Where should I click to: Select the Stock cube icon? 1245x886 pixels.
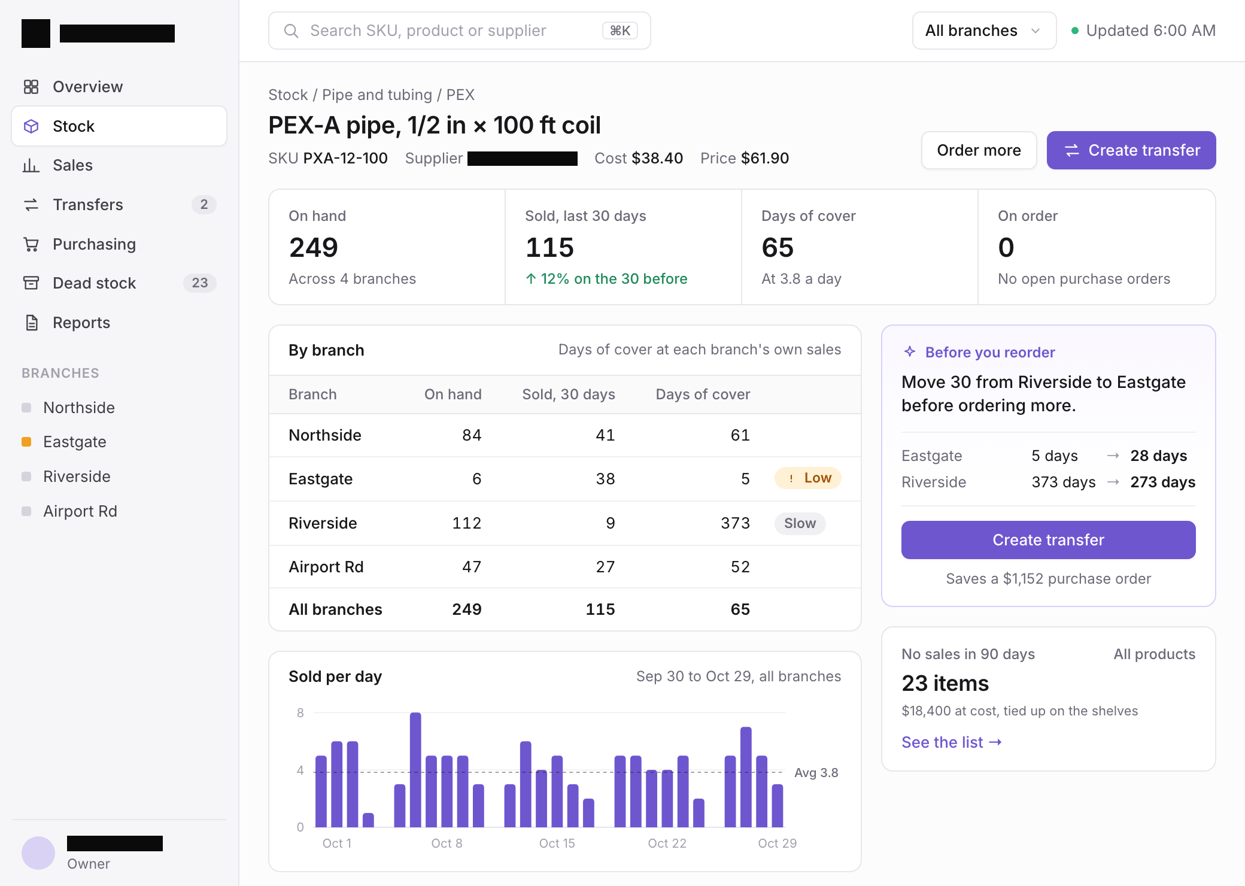click(31, 126)
